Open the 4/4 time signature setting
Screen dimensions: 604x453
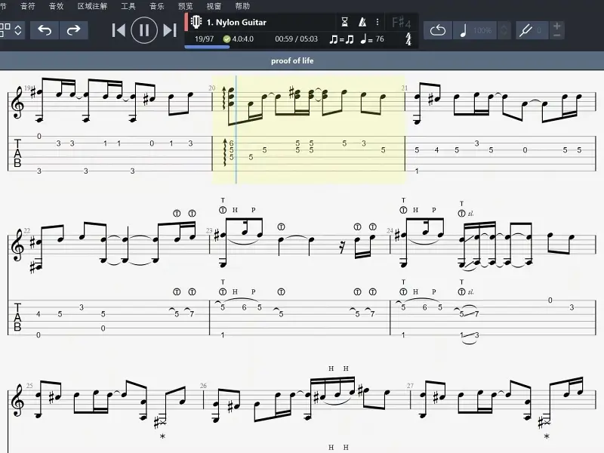coord(408,39)
